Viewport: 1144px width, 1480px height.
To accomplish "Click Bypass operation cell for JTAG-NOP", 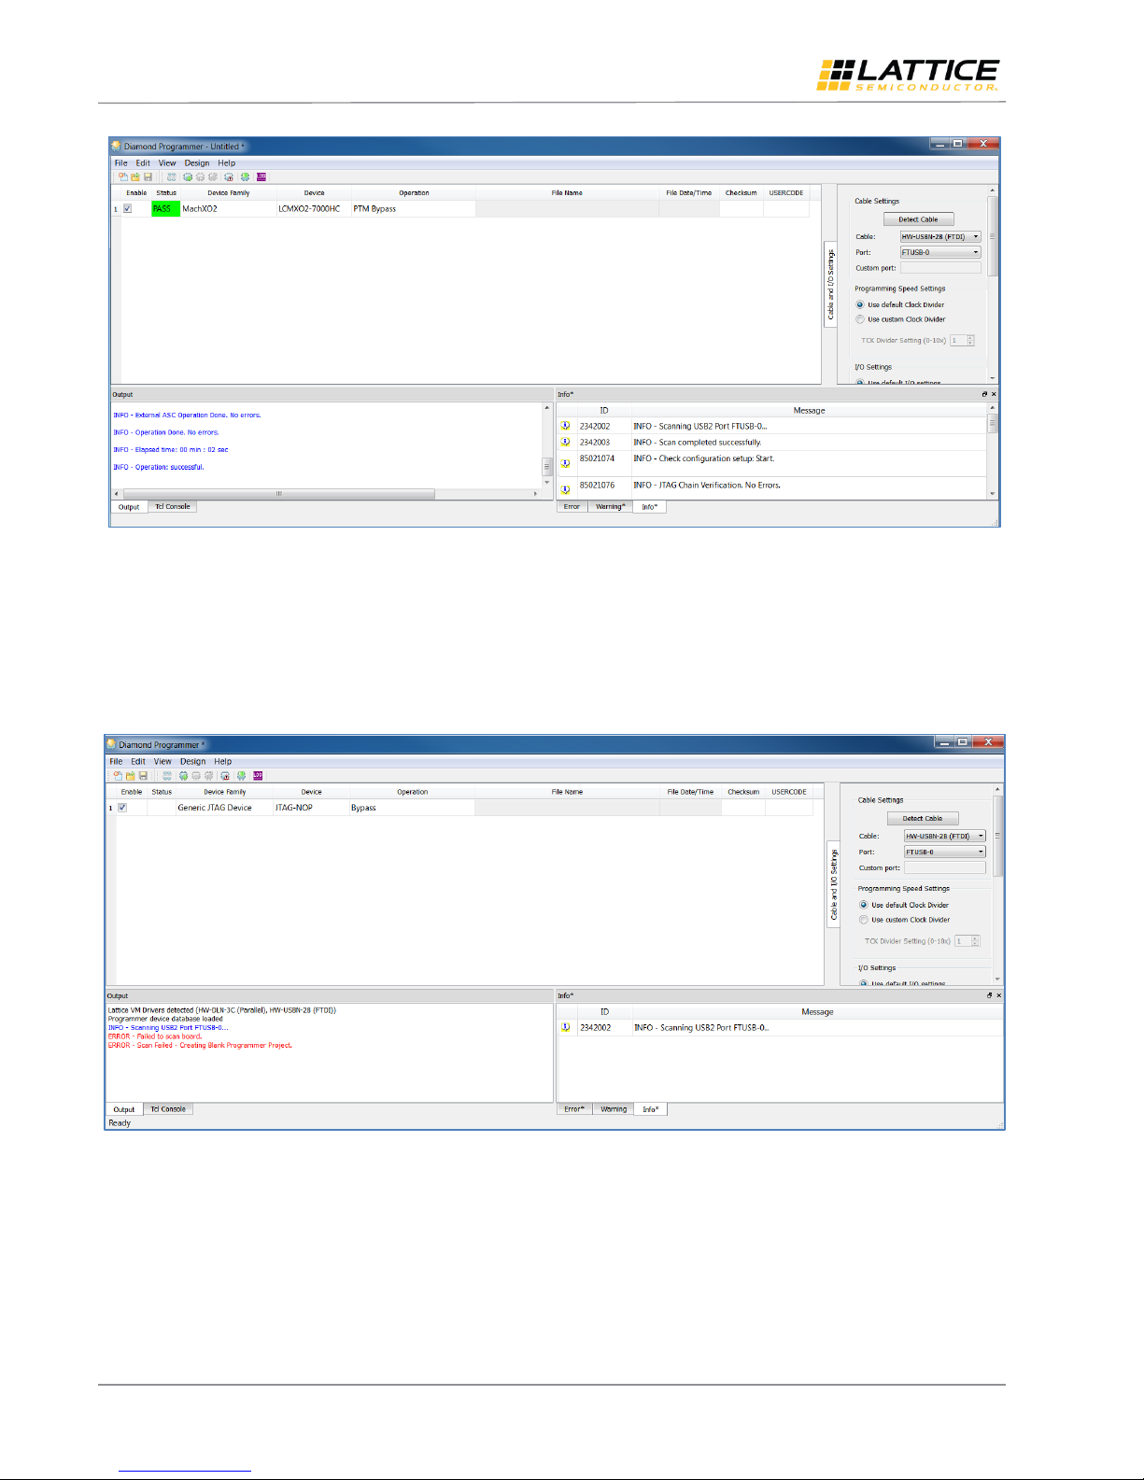I will [x=412, y=808].
